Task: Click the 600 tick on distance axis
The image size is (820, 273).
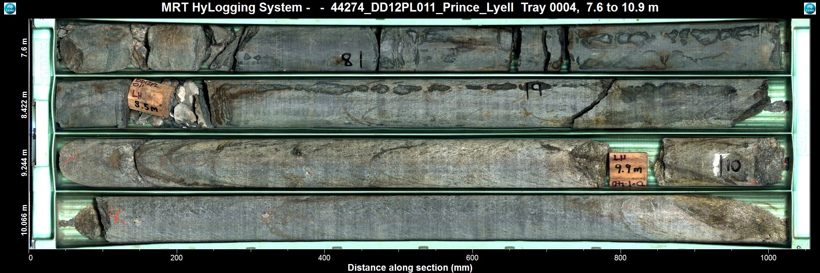Action: [x=472, y=258]
